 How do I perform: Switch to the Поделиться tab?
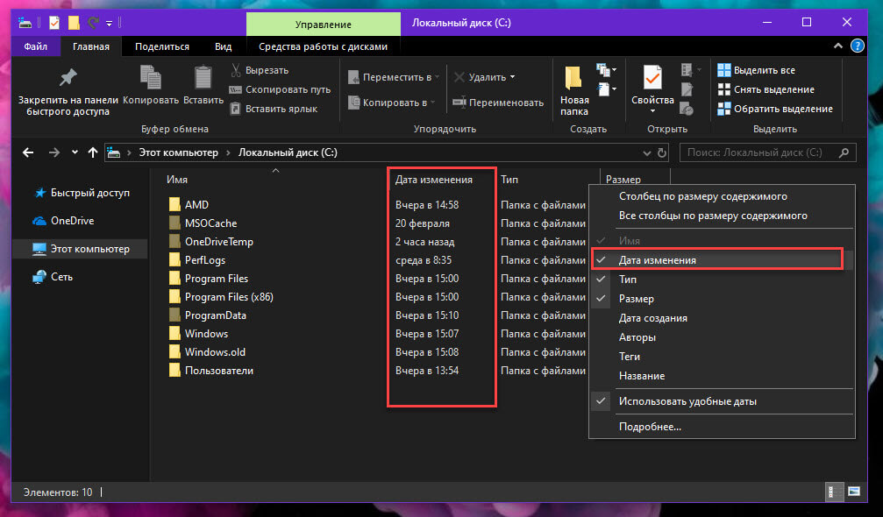[162, 46]
